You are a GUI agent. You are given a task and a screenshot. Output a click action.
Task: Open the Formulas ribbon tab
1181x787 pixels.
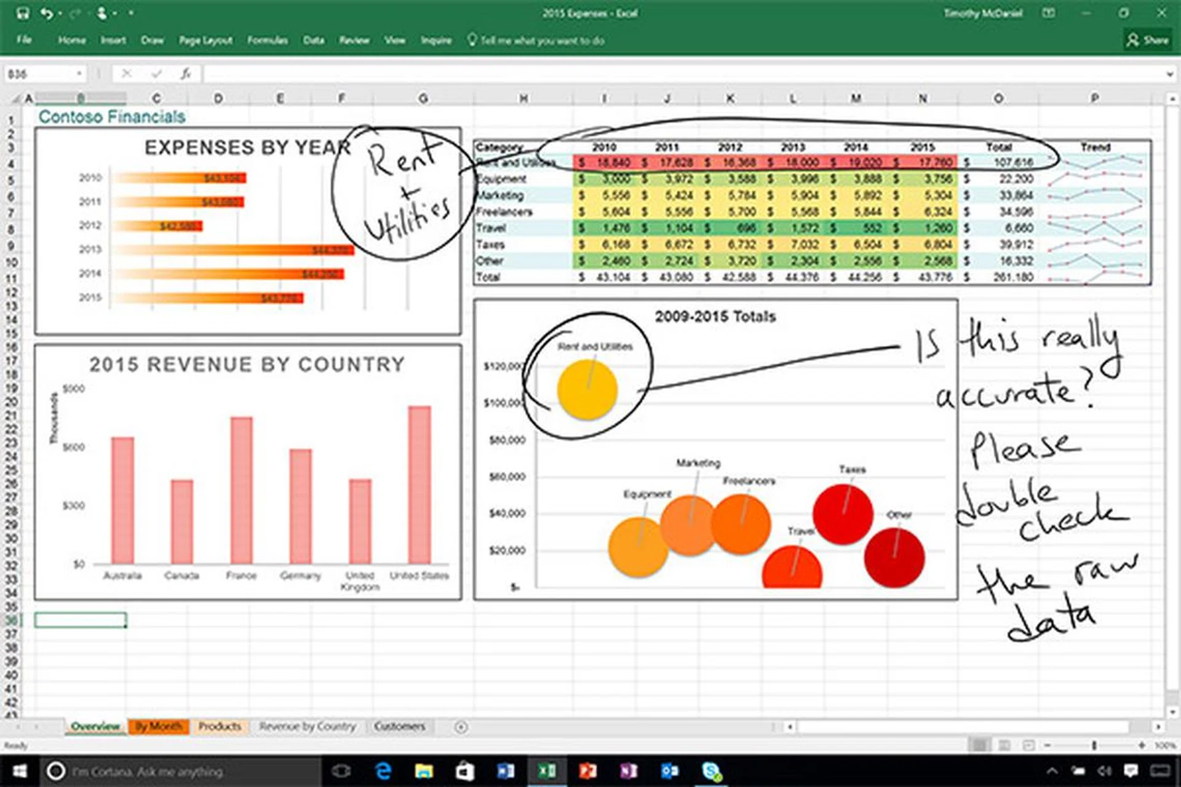(268, 40)
